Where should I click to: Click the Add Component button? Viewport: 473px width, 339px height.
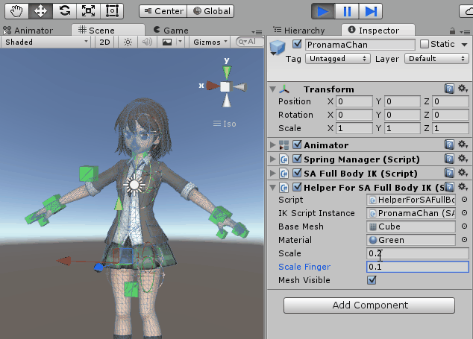pos(369,305)
